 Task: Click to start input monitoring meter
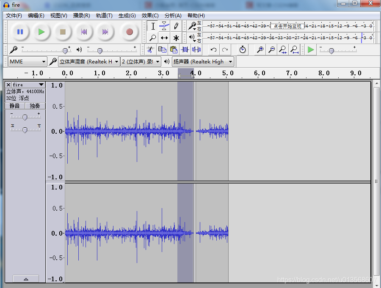[287, 26]
